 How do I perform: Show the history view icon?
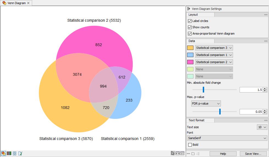tap(15, 153)
